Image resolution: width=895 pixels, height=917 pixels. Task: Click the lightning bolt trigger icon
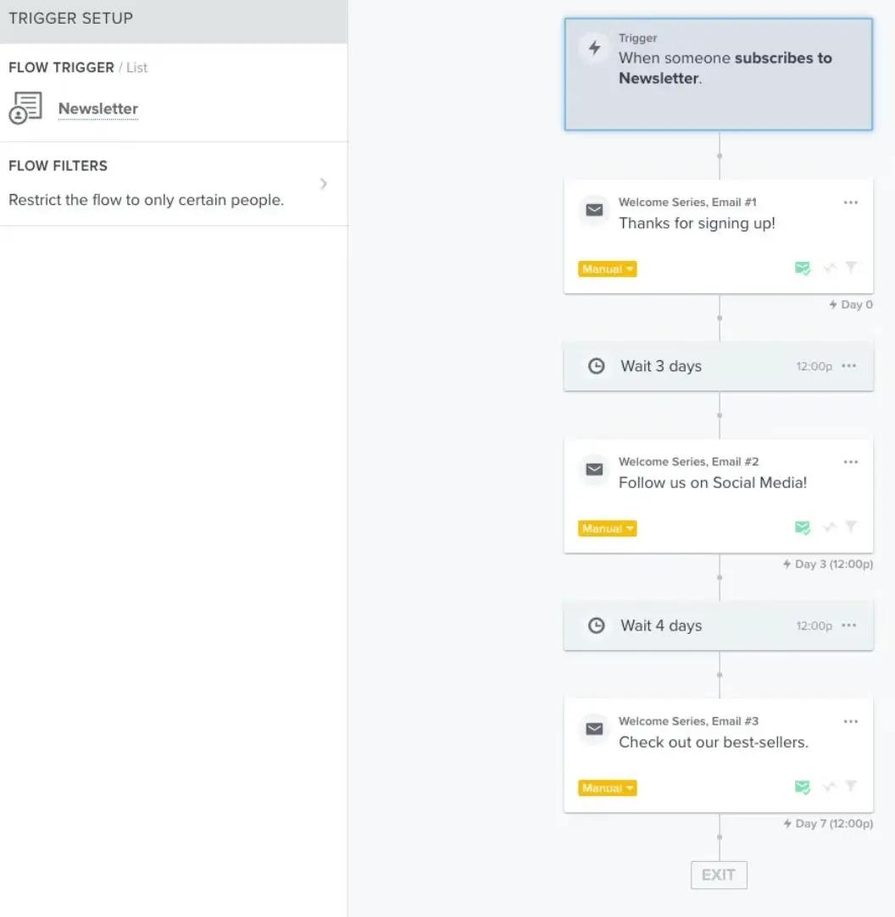point(594,48)
